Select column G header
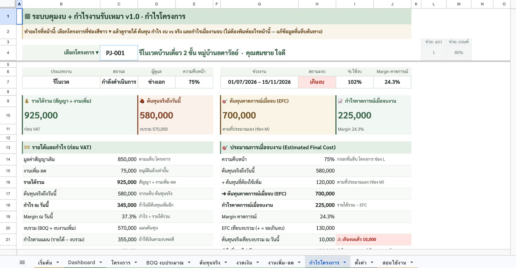This screenshot has width=516, height=268. point(259,4)
